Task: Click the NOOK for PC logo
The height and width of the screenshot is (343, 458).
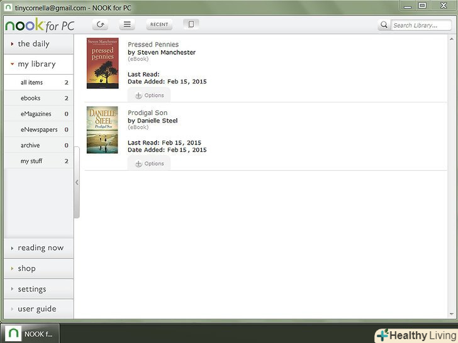Action: (x=40, y=25)
